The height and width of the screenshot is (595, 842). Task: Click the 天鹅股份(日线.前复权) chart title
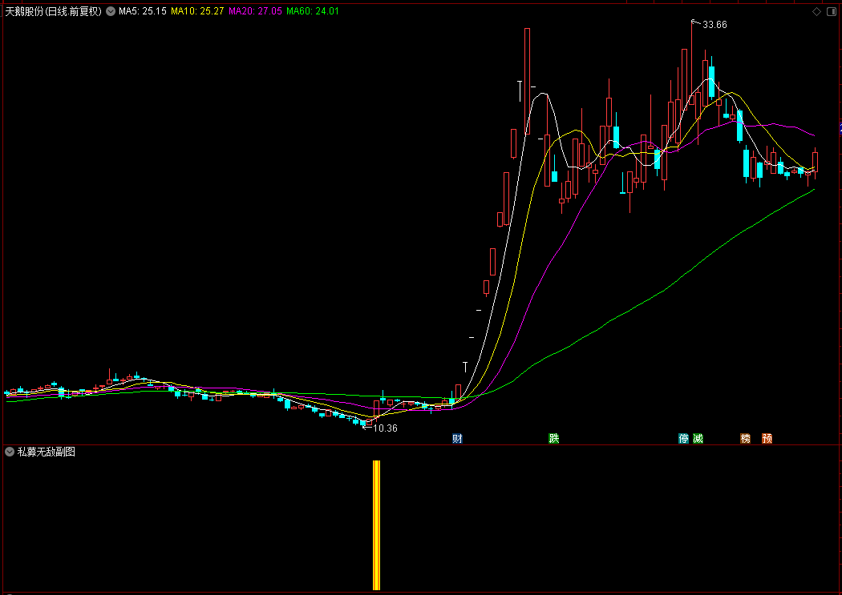[x=53, y=12]
